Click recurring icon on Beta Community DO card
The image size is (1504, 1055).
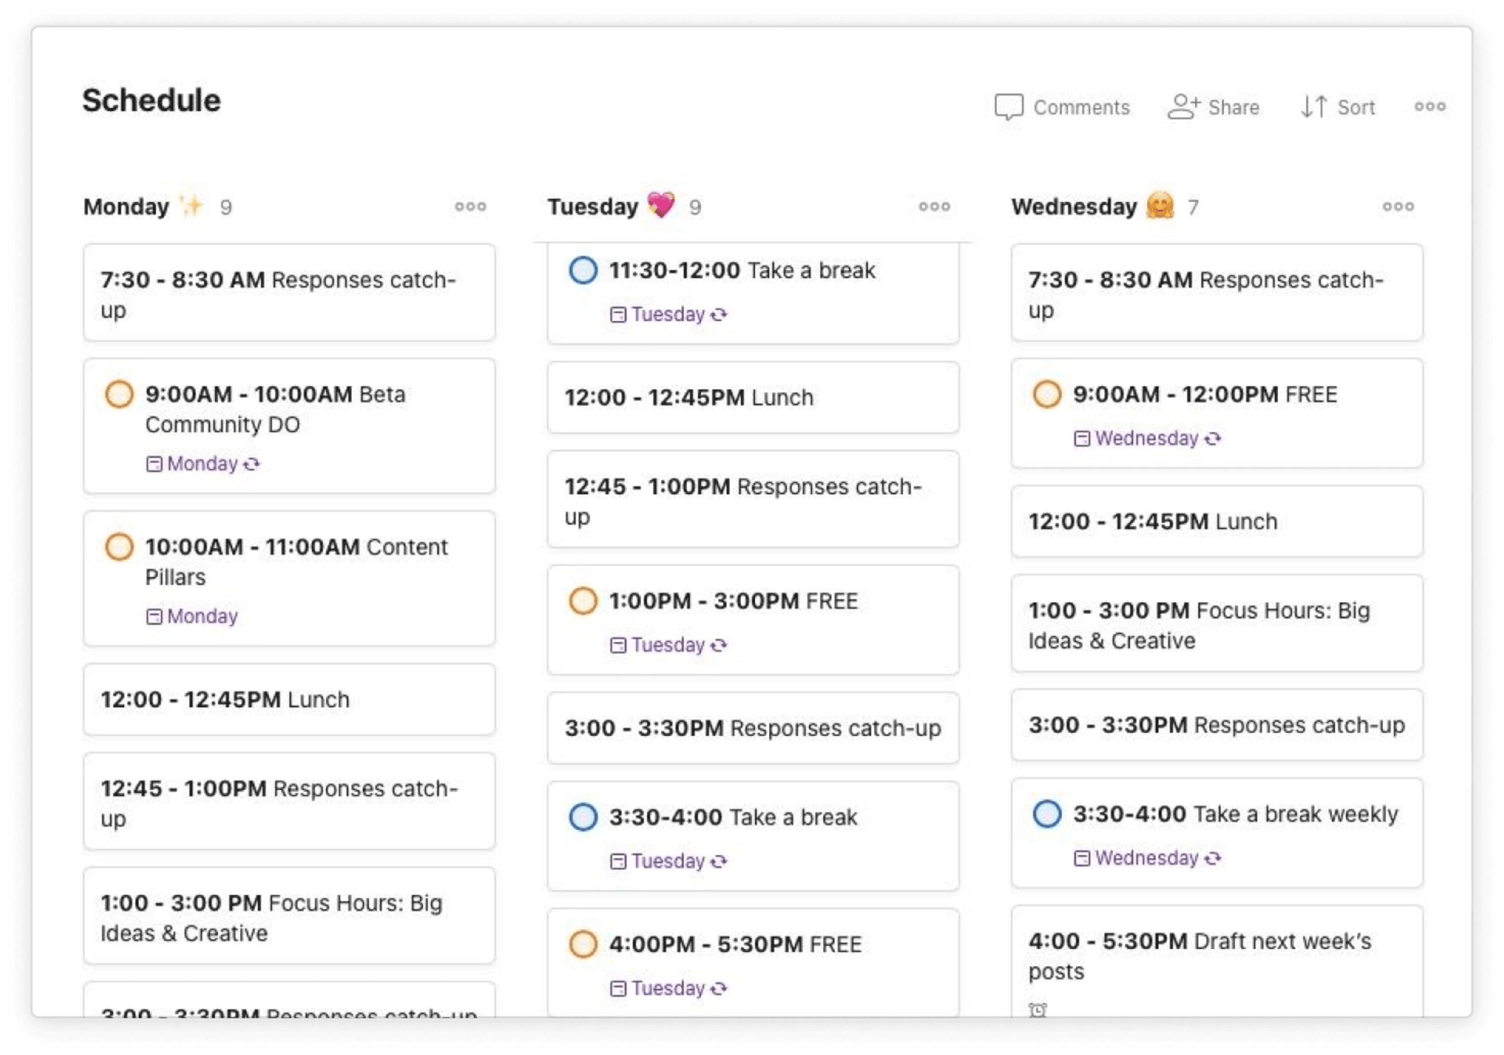pyautogui.click(x=252, y=464)
